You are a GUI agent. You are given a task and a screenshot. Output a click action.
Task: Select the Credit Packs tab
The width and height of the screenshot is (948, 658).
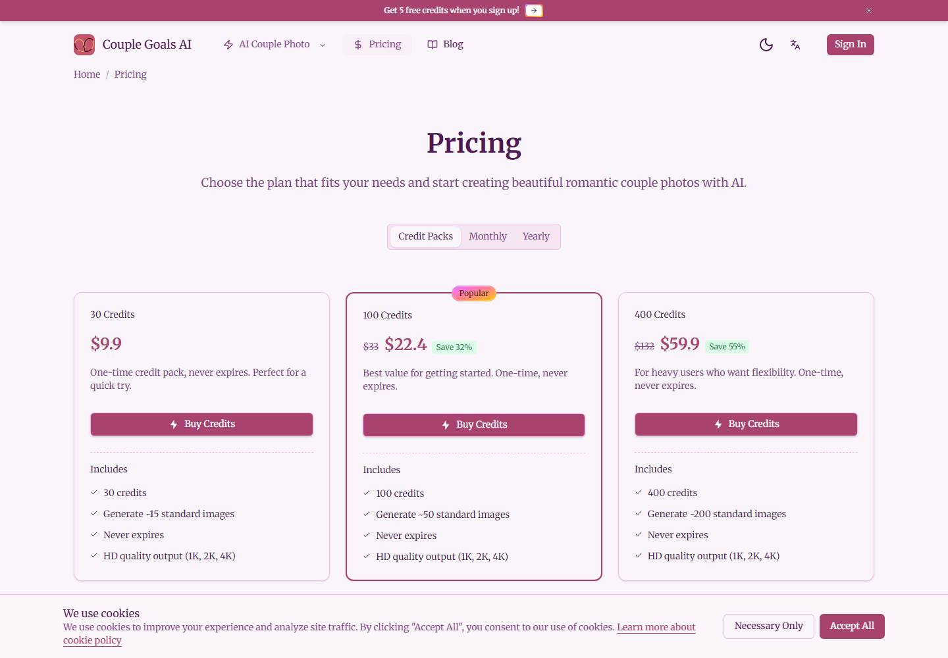[x=425, y=237]
